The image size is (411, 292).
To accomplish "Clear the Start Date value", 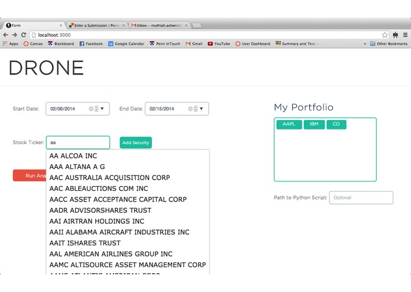I will [91, 109].
